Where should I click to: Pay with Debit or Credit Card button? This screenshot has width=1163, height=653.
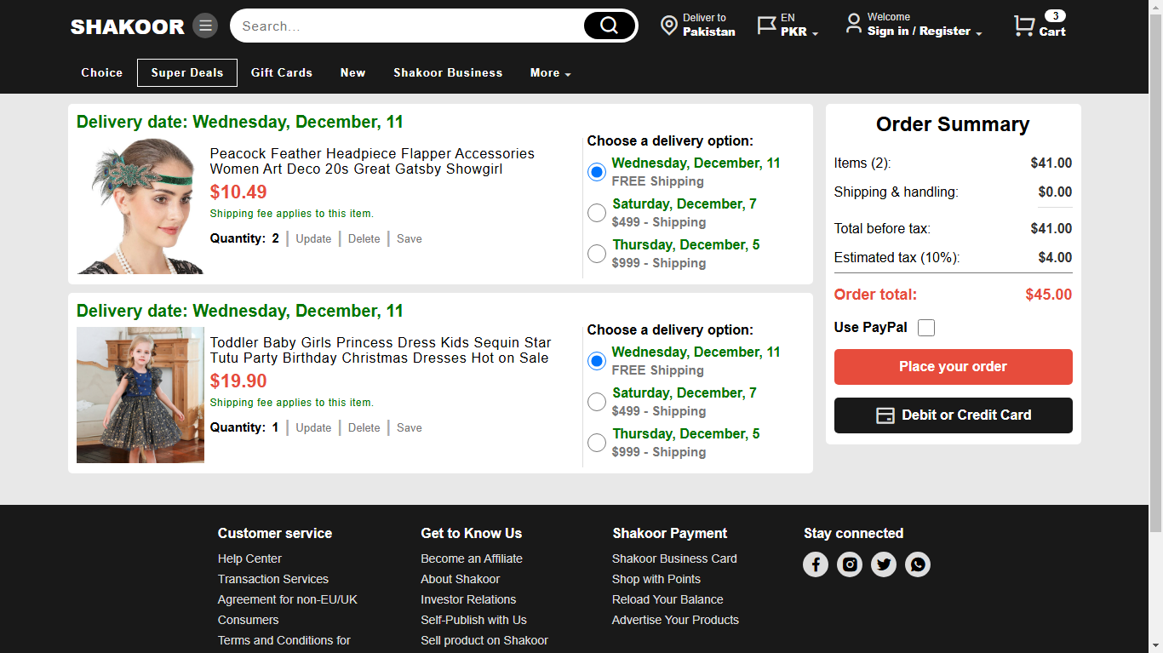pos(954,415)
